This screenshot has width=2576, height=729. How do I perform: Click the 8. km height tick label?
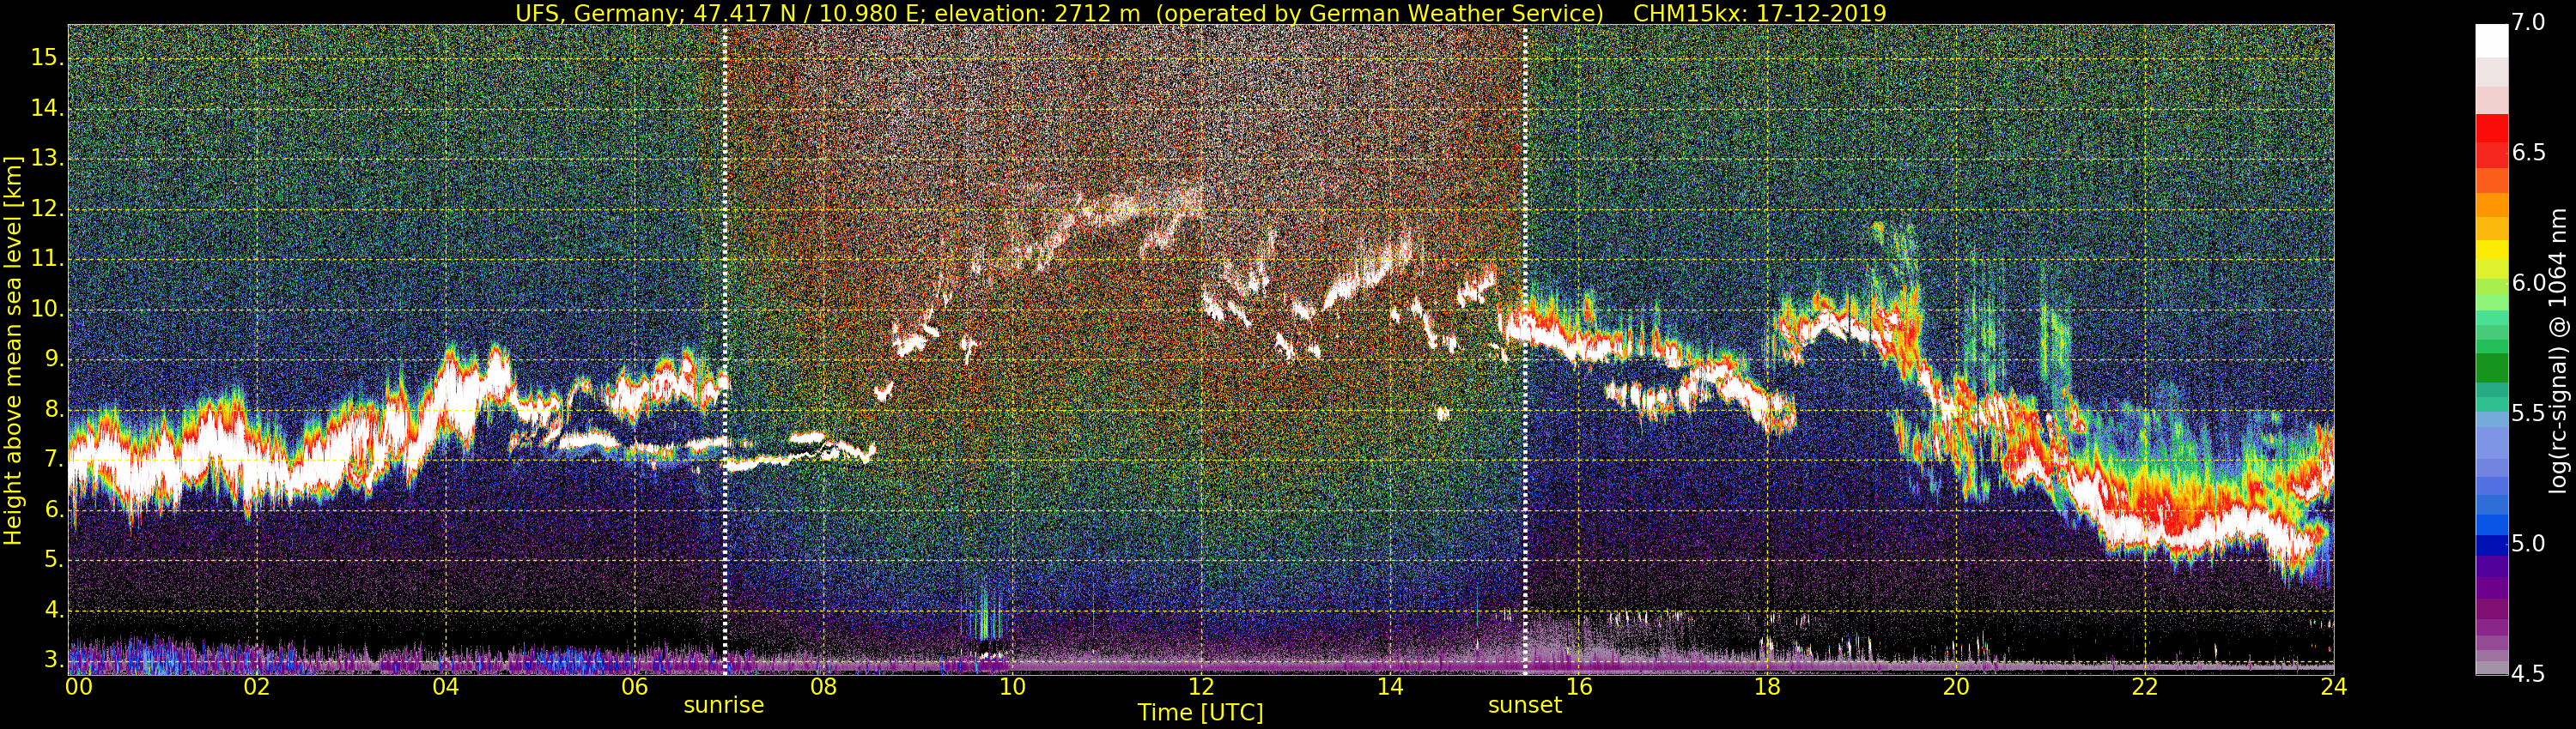pos(53,409)
